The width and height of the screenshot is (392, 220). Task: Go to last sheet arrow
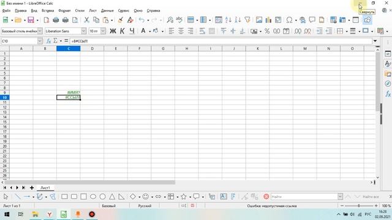click(x=23, y=188)
